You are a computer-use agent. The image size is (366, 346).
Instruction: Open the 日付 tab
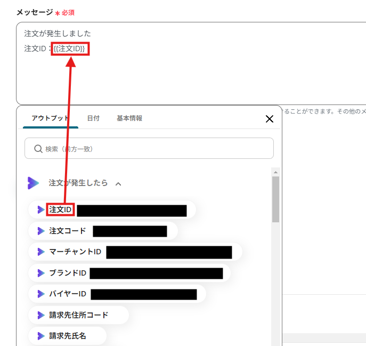(x=93, y=118)
